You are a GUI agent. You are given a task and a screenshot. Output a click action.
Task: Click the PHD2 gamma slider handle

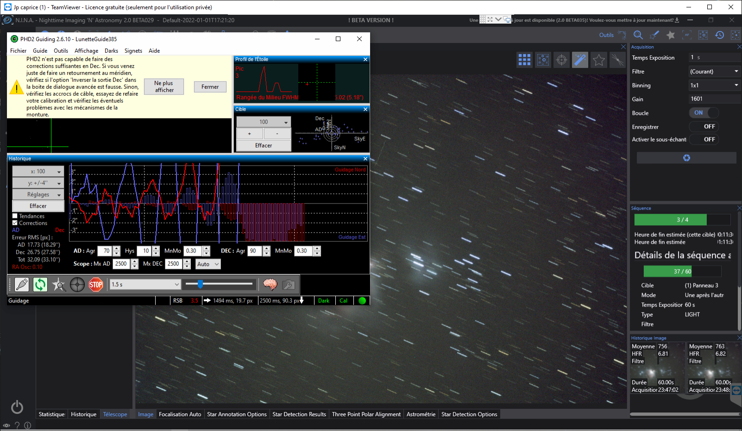pos(200,284)
